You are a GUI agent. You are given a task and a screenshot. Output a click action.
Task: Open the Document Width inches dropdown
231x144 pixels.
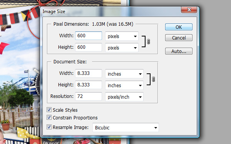[124, 74]
